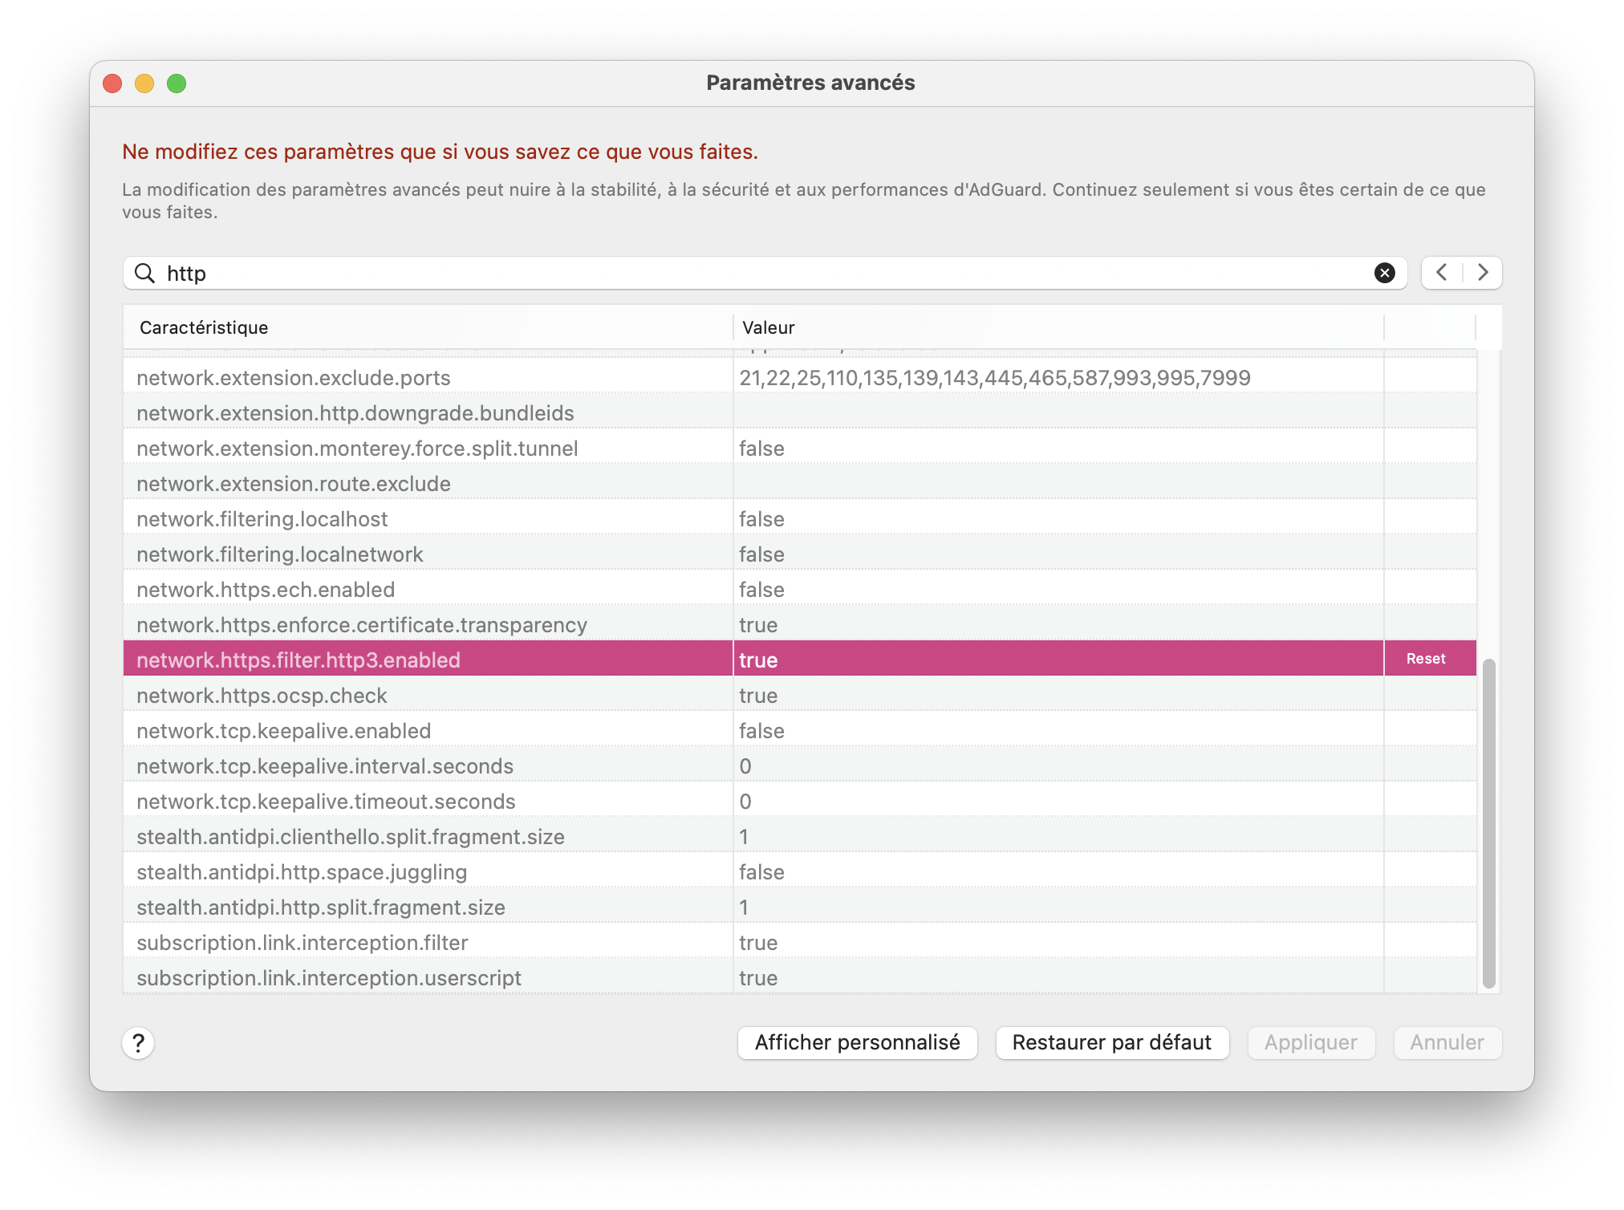Click false value of network.filtering.localnetwork
1624x1210 pixels.
[x=761, y=554]
